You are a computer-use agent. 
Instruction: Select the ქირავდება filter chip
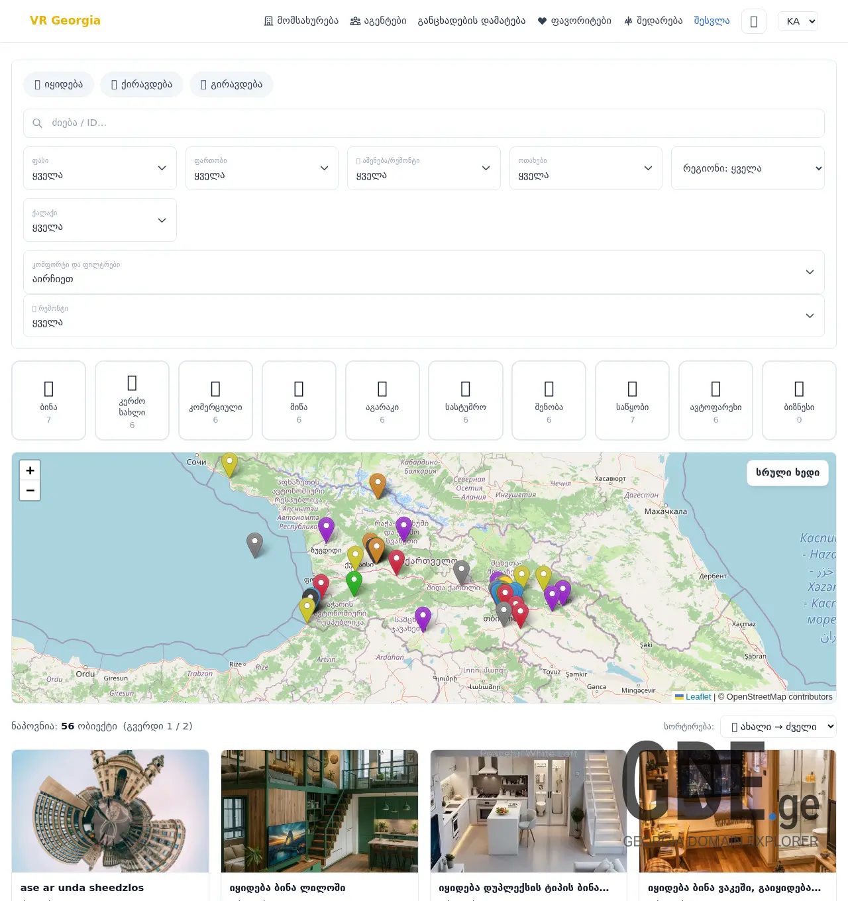[142, 84]
